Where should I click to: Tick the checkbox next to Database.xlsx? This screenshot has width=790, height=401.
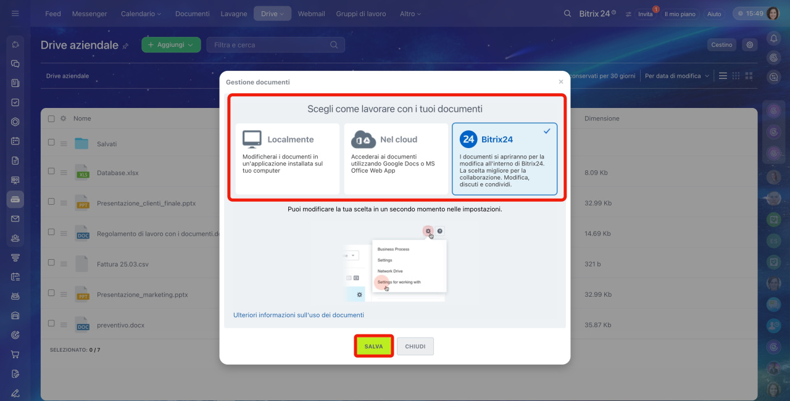pos(51,173)
